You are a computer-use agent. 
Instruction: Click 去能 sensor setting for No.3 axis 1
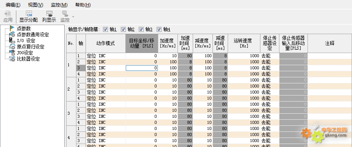(270, 104)
